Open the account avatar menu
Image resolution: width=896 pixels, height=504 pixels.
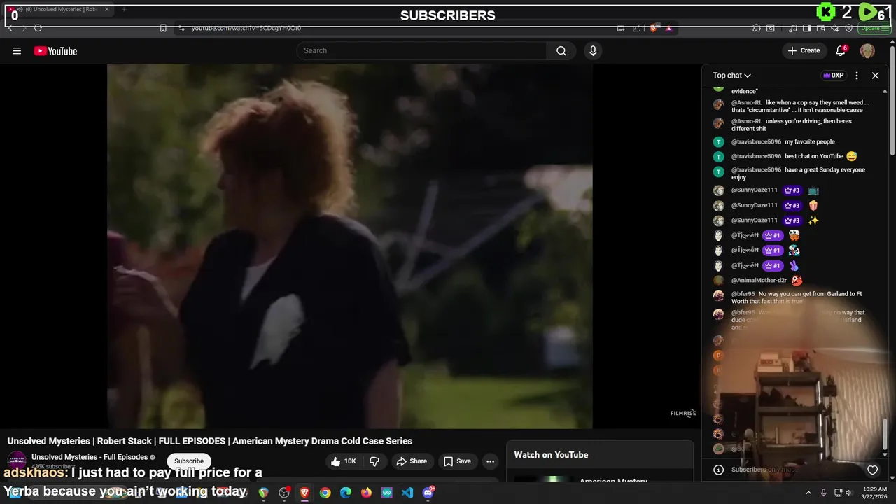(867, 50)
